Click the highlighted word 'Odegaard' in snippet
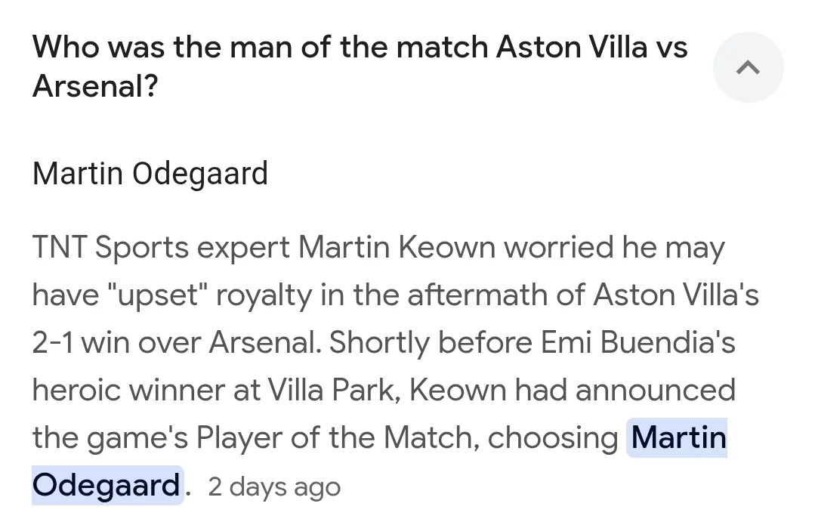815x522 pixels. click(107, 484)
